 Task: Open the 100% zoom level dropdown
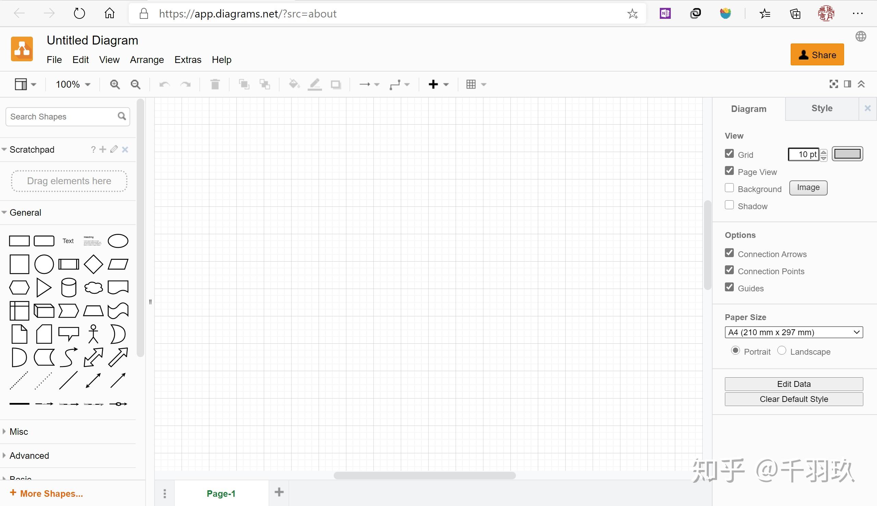[x=73, y=85]
